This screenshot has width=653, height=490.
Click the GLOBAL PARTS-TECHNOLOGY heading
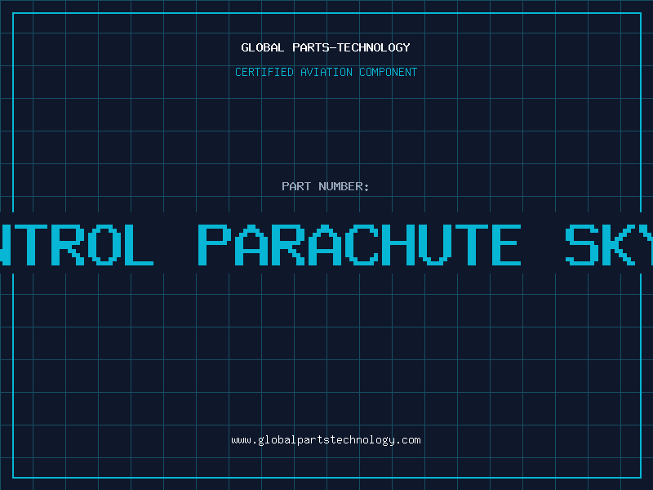click(326, 47)
